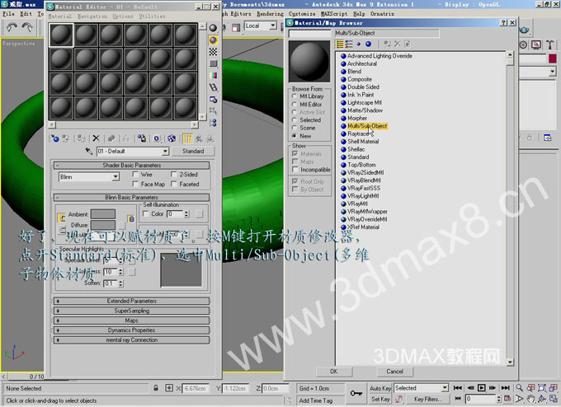Toggle the Backlight icon in Material Editor
The height and width of the screenshot is (407, 561).
(x=214, y=40)
